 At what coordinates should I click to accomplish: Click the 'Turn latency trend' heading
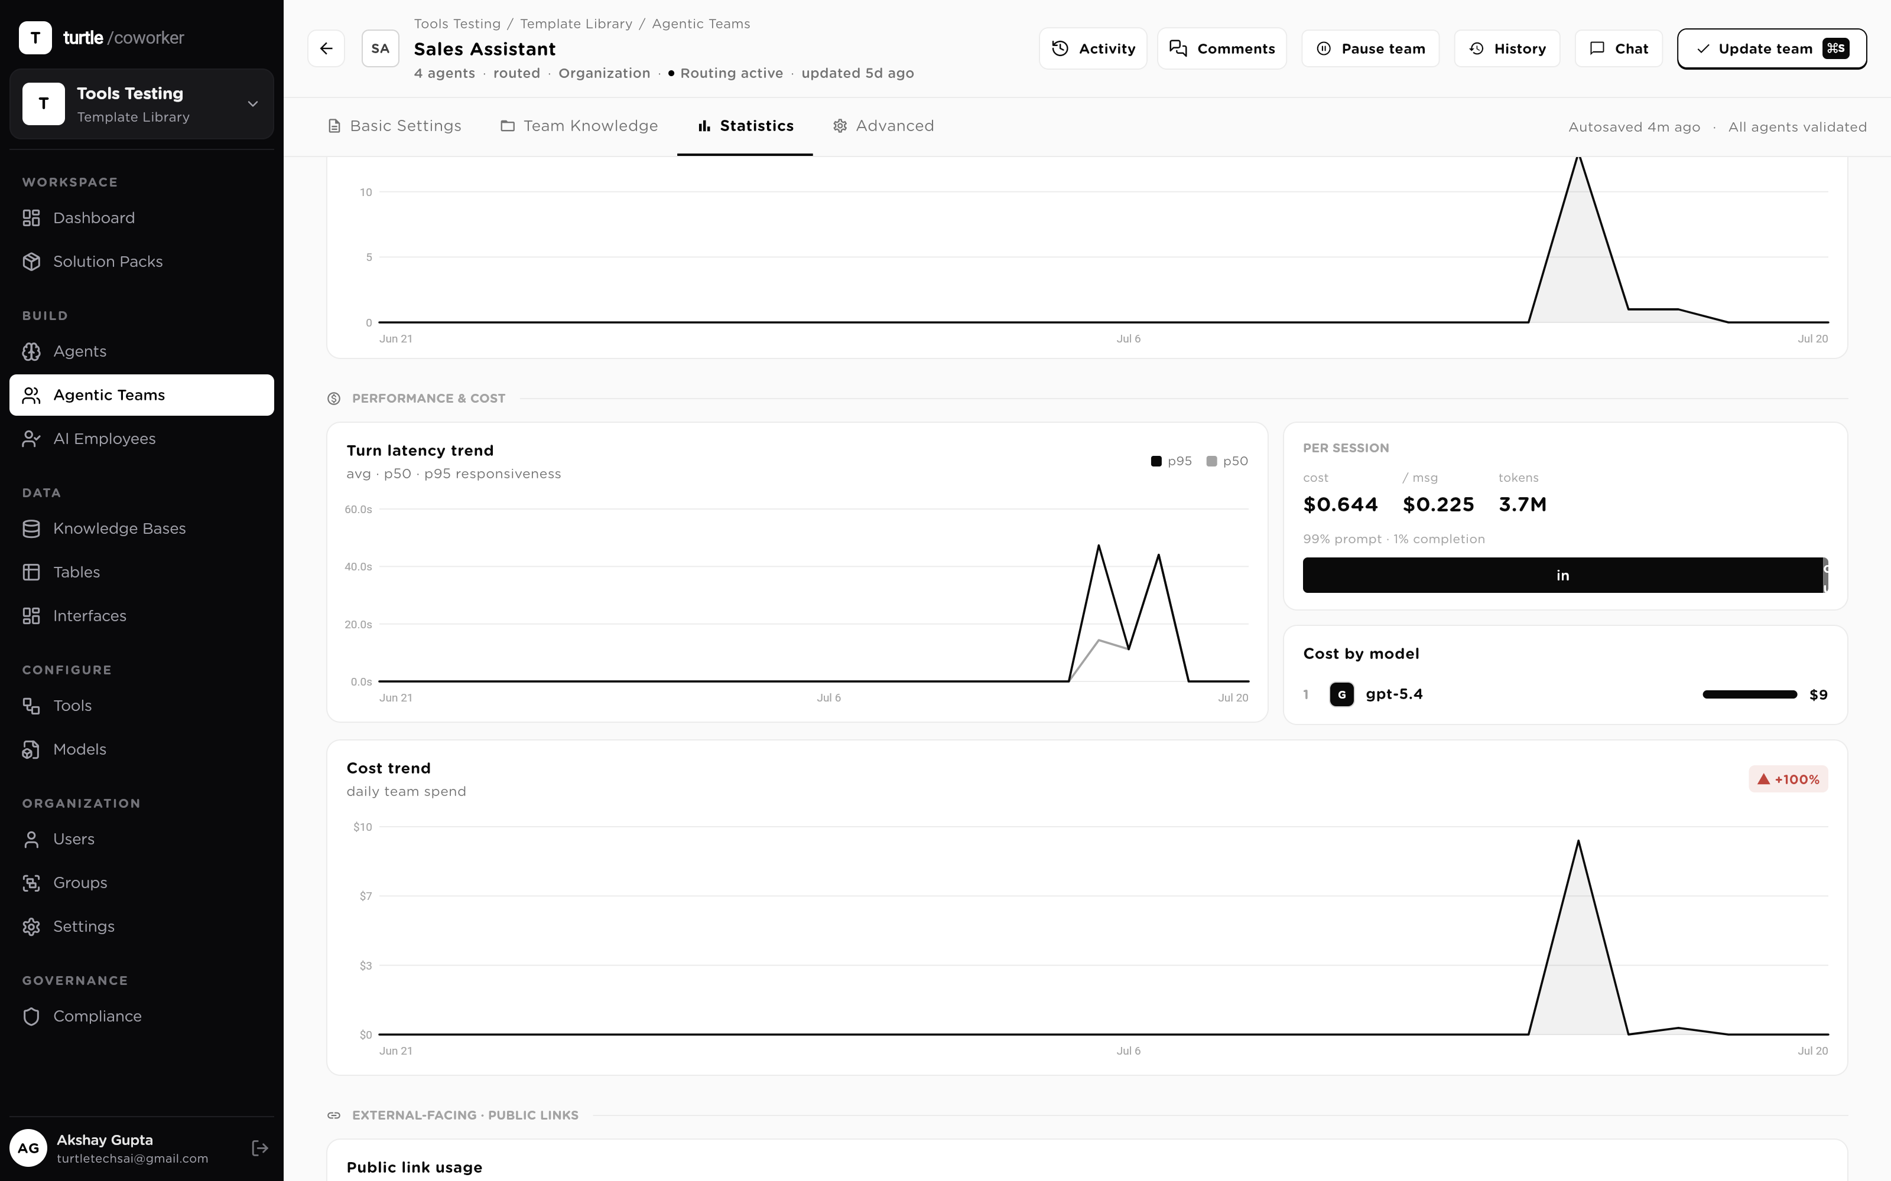[x=420, y=451]
